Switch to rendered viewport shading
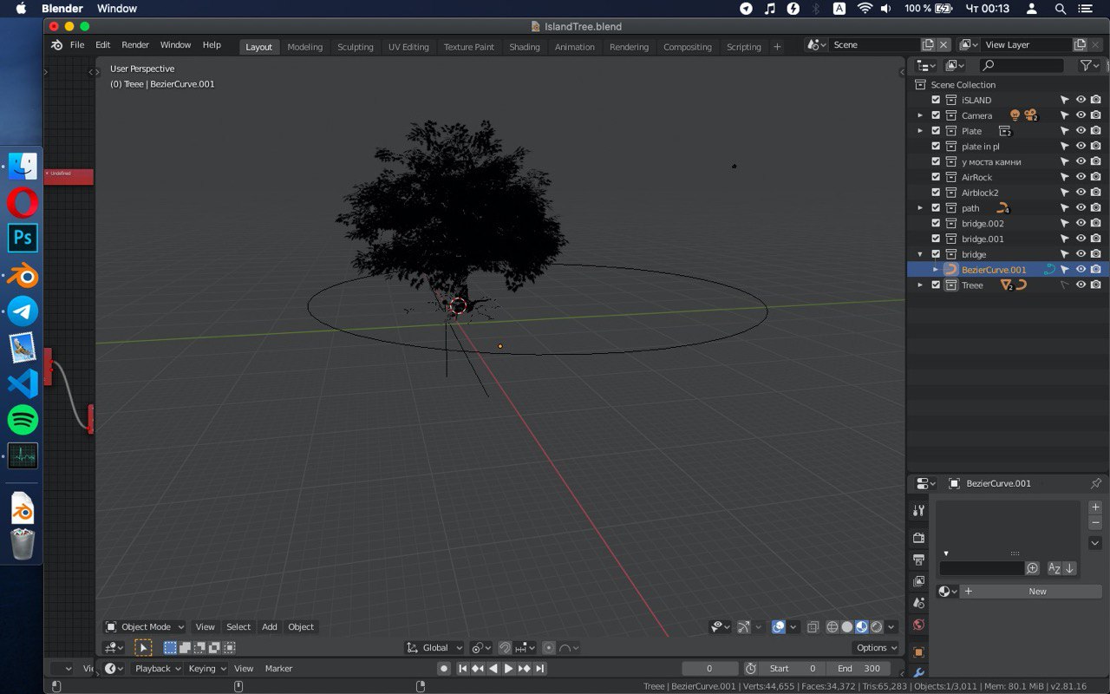The height and width of the screenshot is (694, 1110). pos(877,626)
